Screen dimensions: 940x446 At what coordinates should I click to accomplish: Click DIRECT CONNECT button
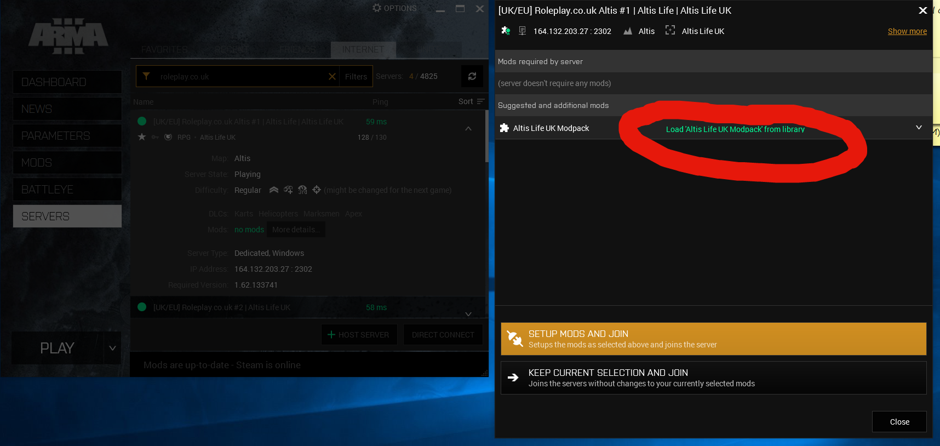(x=443, y=335)
